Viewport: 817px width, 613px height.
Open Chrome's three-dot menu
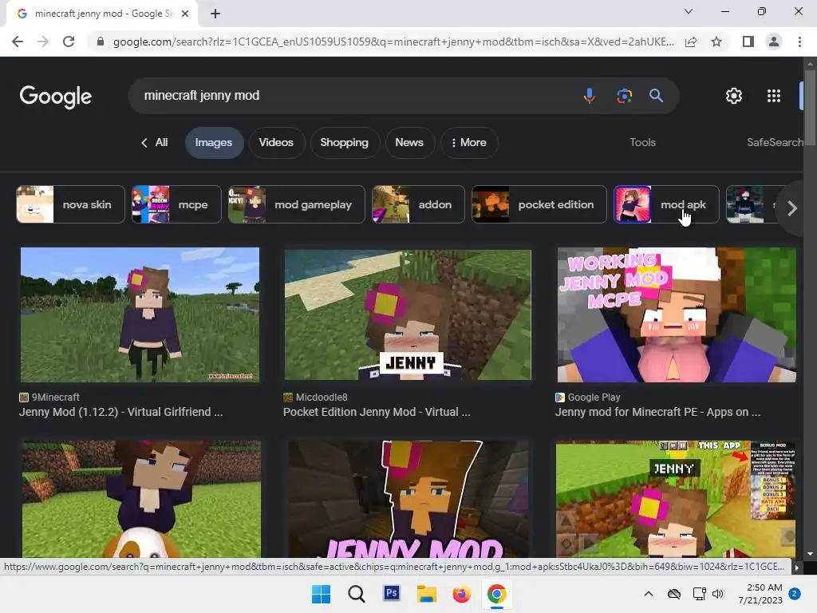point(799,42)
